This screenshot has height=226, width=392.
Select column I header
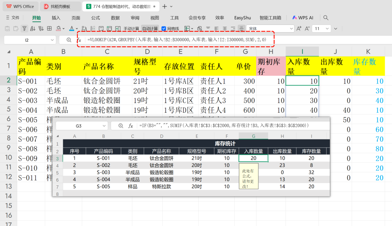coord(302,52)
